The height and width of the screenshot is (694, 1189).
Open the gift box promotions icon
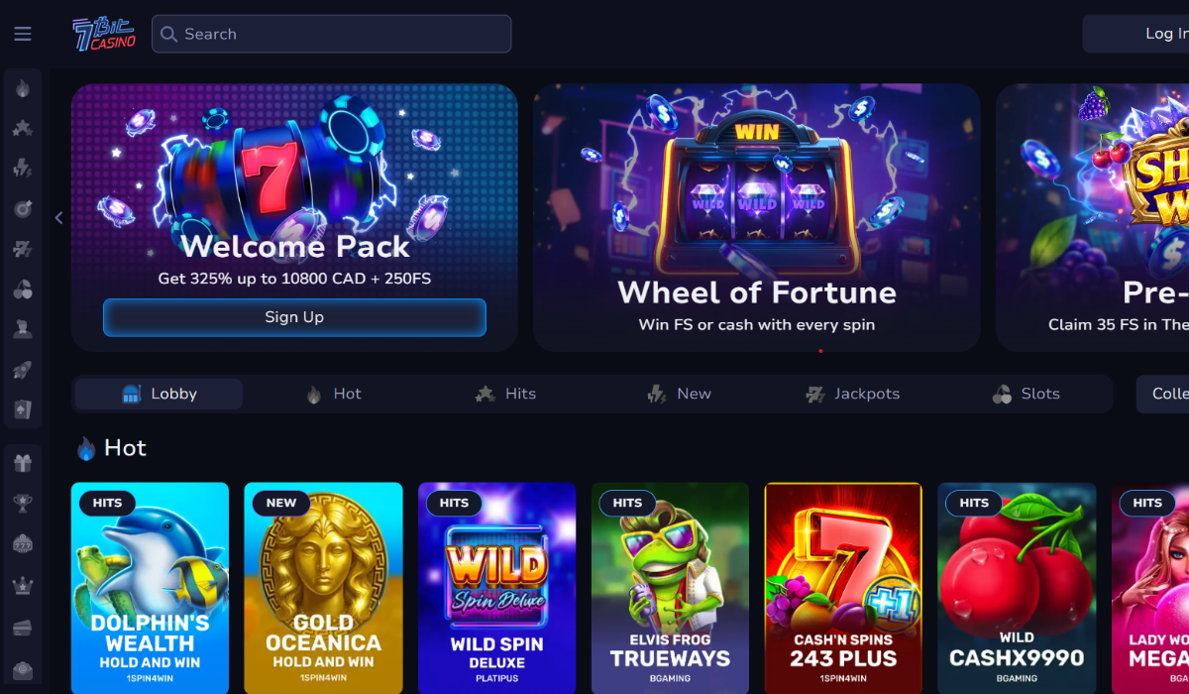pyautogui.click(x=23, y=463)
